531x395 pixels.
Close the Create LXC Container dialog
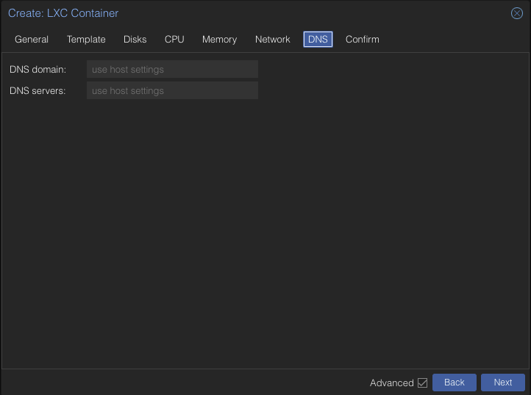click(x=517, y=13)
